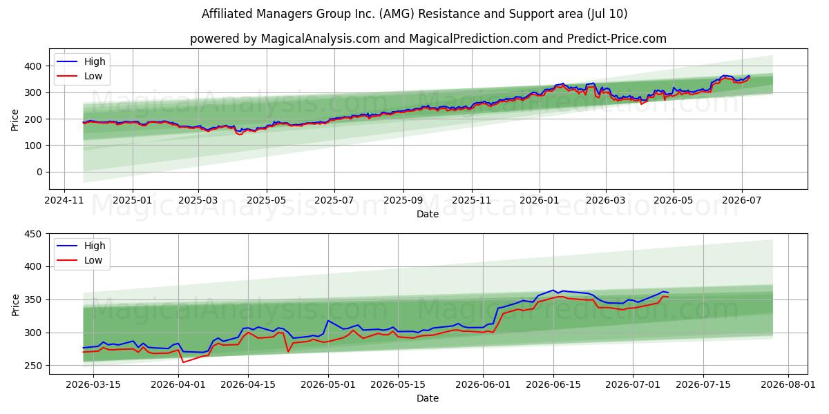Click 'Low' in the bottom chart legend
Viewport: 829px width, 414px height.
[93, 260]
